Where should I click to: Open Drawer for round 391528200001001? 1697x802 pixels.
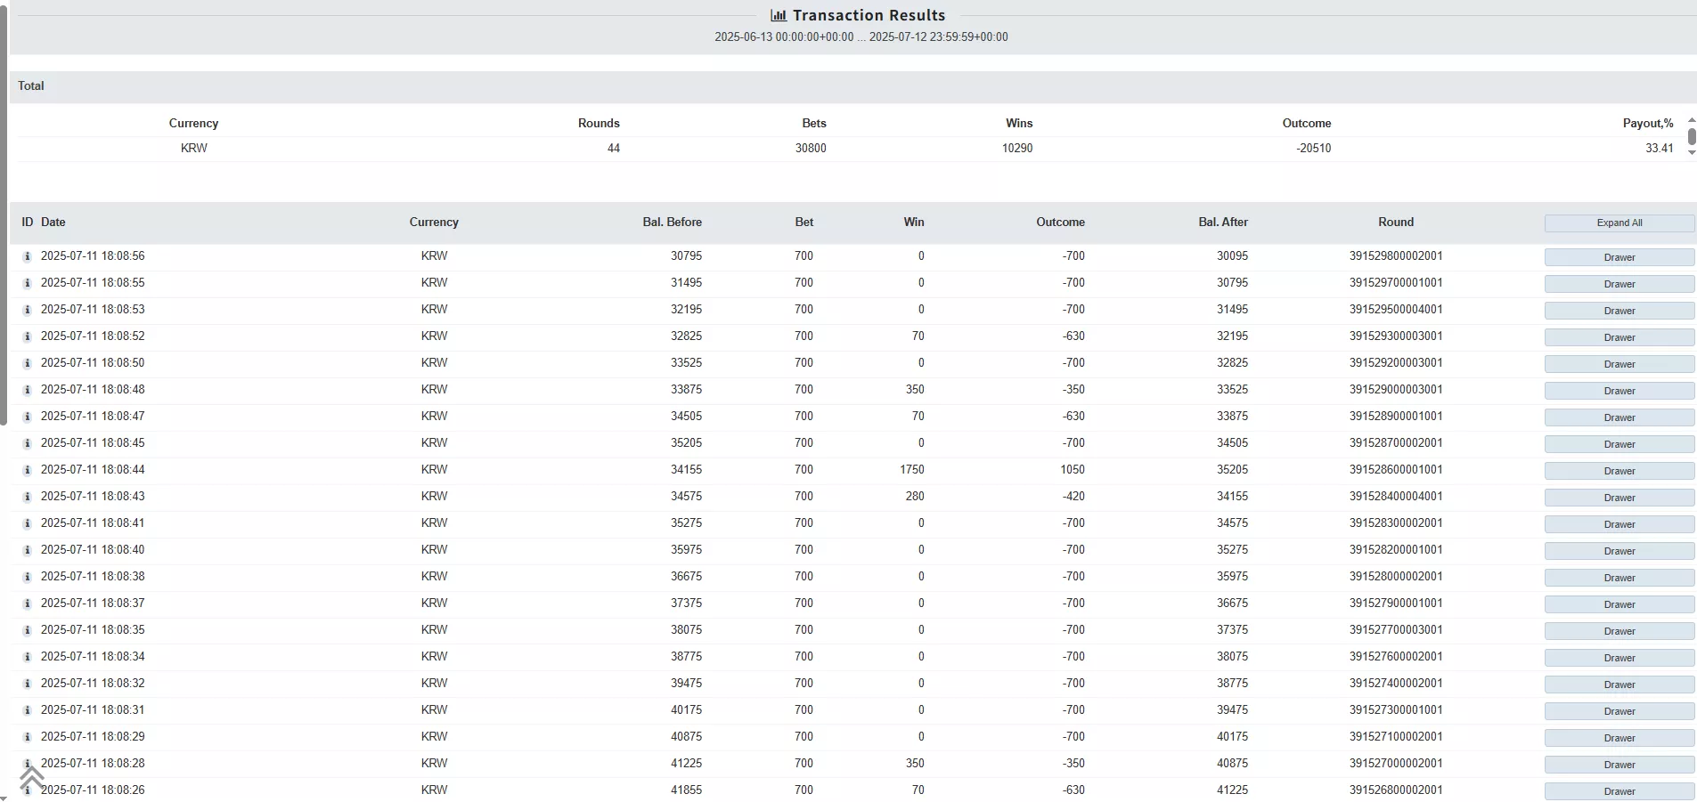pos(1619,551)
